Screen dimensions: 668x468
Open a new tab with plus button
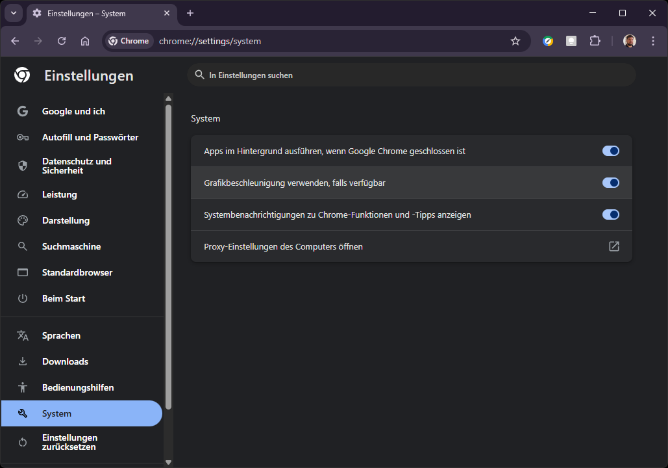(x=190, y=13)
